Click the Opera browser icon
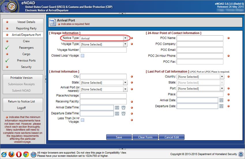Viewport: 245px width, 159px height. 19,154
